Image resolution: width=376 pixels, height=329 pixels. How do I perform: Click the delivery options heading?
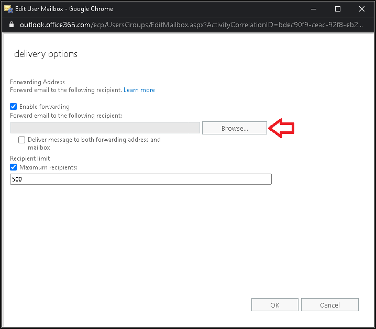(46, 54)
